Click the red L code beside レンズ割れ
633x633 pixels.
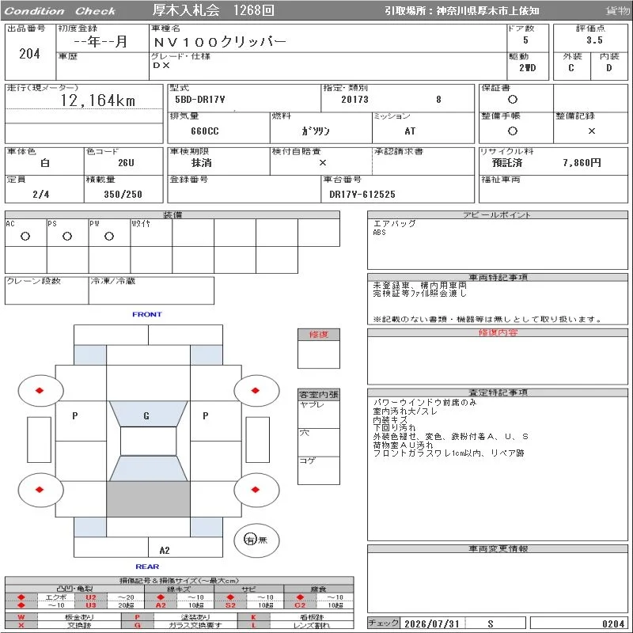pos(253,625)
